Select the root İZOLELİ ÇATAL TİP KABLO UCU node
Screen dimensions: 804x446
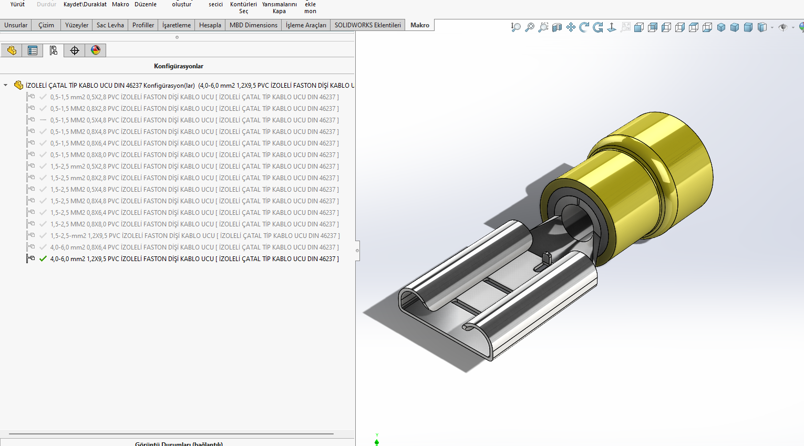click(x=190, y=85)
